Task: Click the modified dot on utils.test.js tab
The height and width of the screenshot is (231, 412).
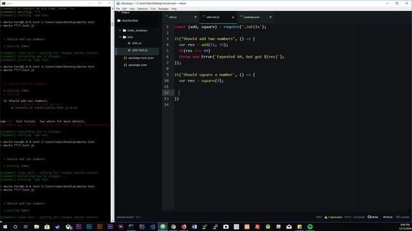Action: 233,17
